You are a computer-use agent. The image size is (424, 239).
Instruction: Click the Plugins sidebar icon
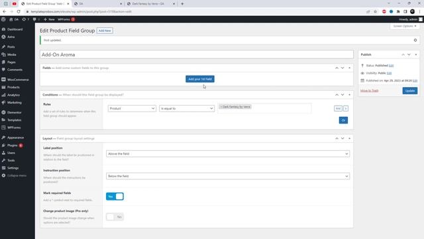tap(3, 145)
